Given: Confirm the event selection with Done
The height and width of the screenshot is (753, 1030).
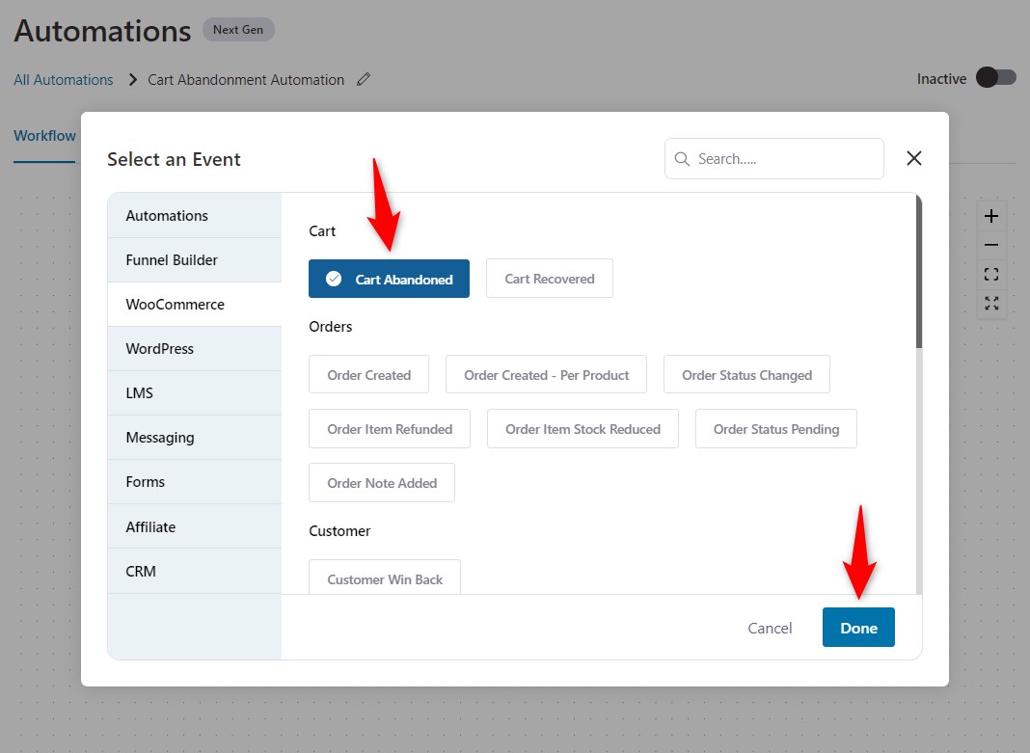Looking at the screenshot, I should click(x=858, y=627).
